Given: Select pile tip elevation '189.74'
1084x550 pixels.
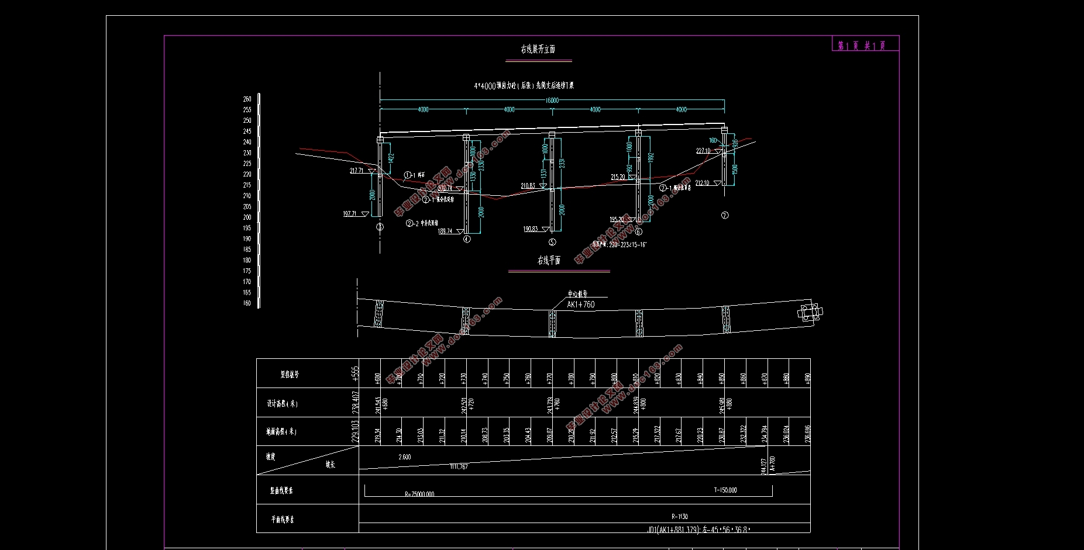Looking at the screenshot, I should (445, 231).
